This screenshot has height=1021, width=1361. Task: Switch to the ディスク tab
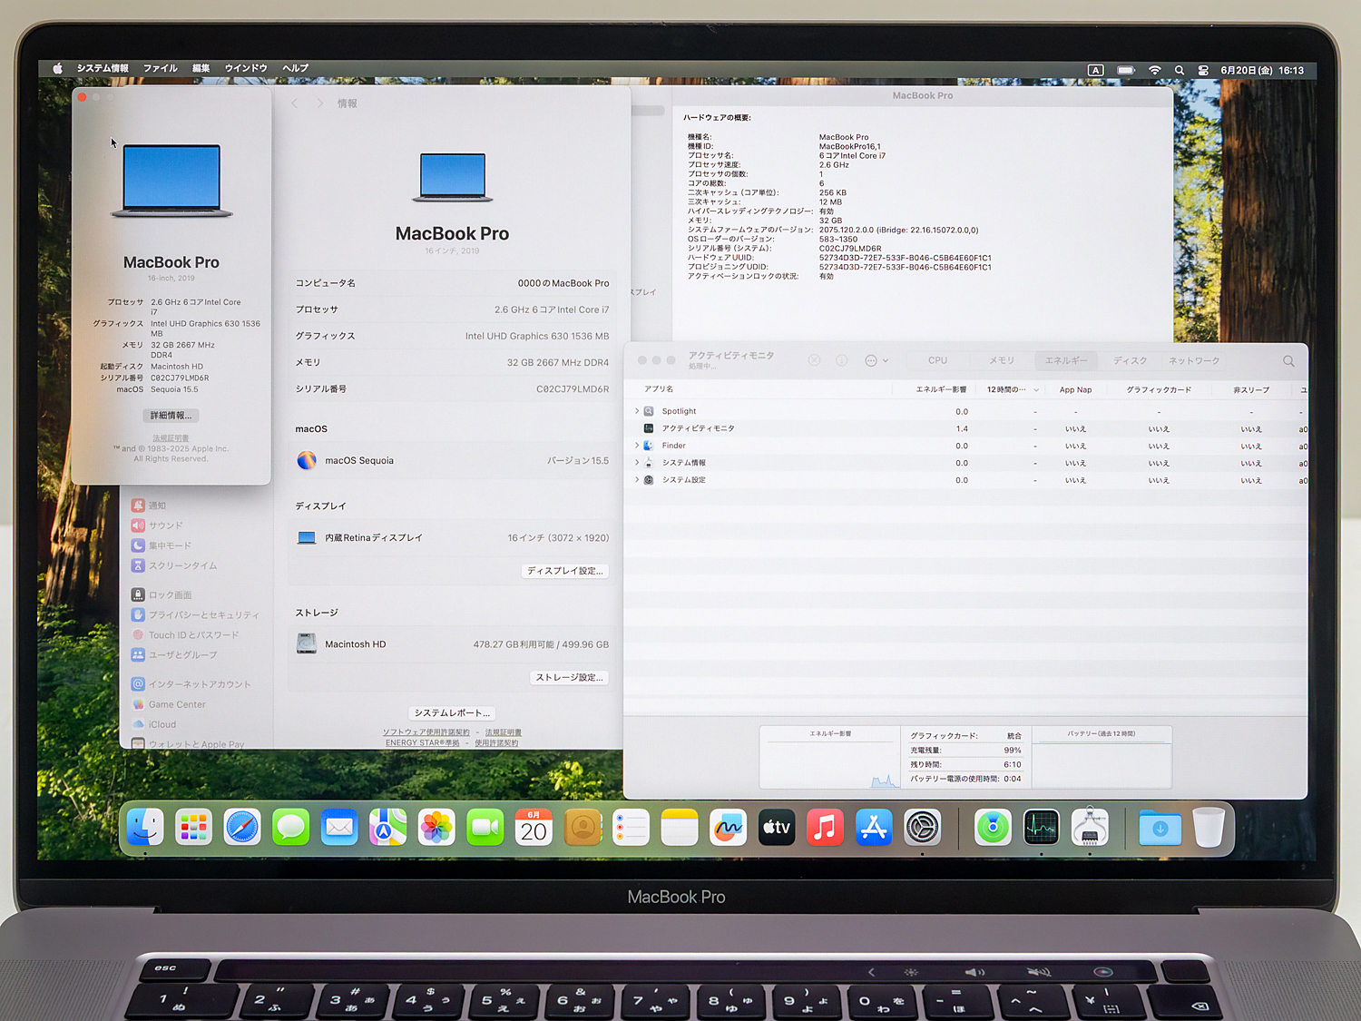[1131, 360]
